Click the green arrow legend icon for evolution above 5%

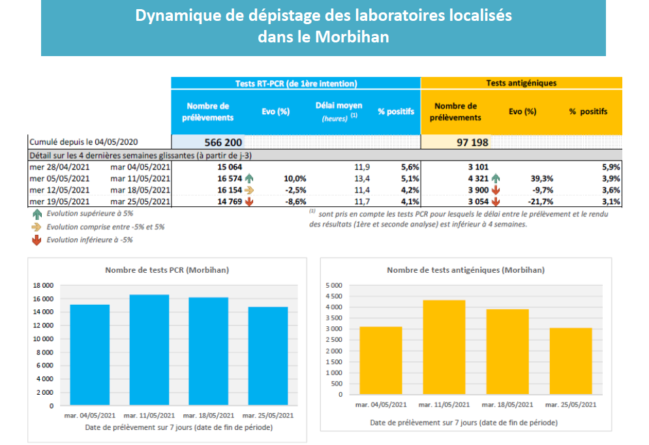pos(35,213)
